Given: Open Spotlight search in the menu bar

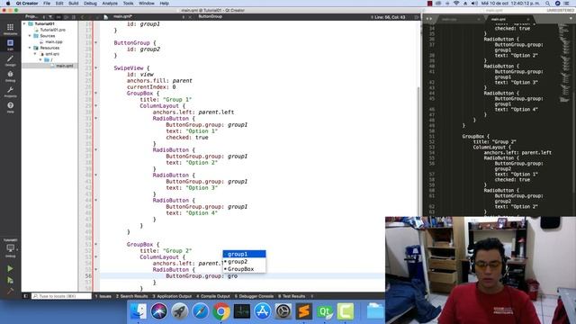Looking at the screenshot, I should pyautogui.click(x=548, y=4).
